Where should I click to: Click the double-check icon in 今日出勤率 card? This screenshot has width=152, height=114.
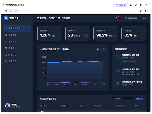pos(114,36)
